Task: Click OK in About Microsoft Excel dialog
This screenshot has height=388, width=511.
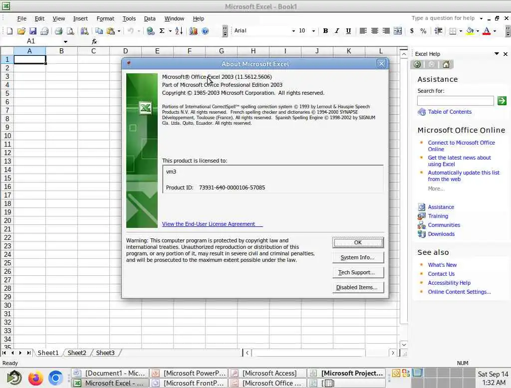Action: coord(358,242)
